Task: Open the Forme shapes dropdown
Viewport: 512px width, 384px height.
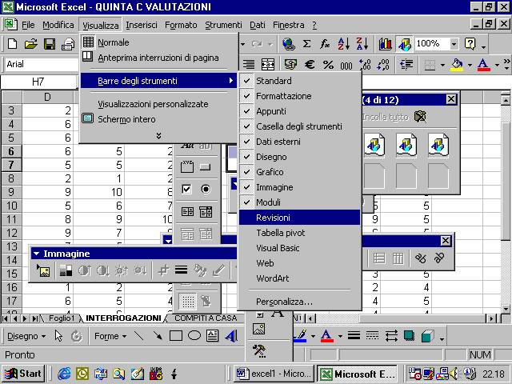Action: [x=110, y=336]
